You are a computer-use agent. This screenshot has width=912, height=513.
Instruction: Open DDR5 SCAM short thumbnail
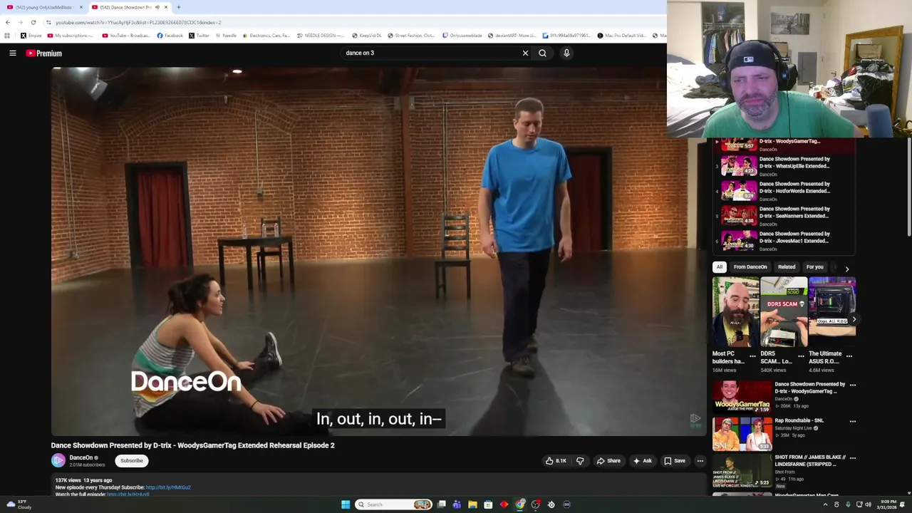[x=784, y=311]
